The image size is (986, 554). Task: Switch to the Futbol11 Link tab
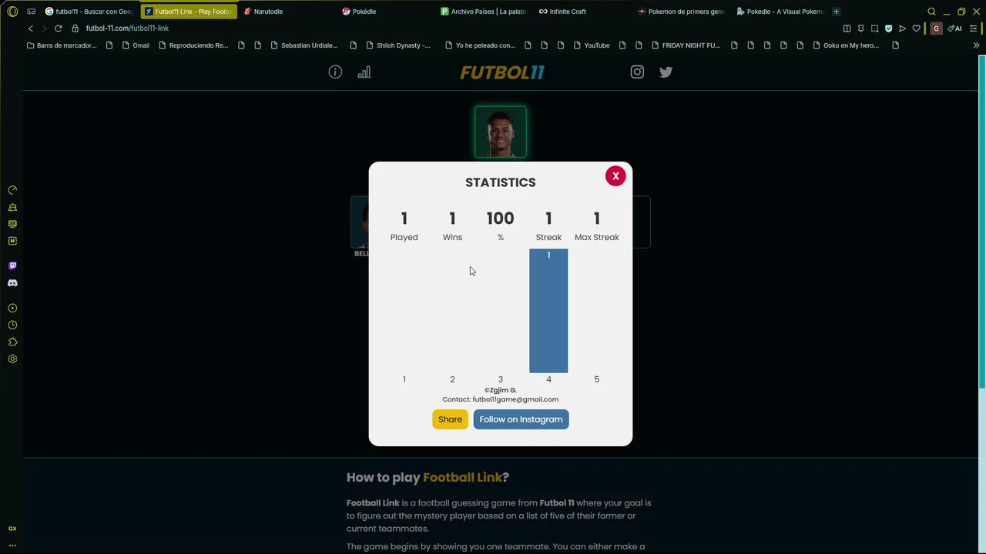tap(189, 12)
